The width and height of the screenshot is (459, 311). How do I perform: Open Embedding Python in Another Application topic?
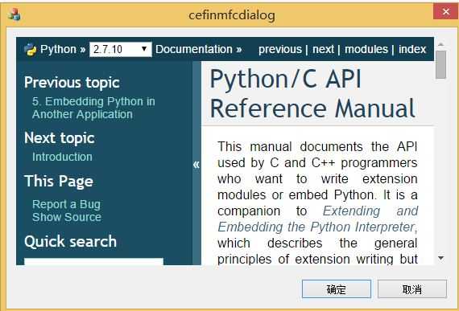[x=93, y=108]
